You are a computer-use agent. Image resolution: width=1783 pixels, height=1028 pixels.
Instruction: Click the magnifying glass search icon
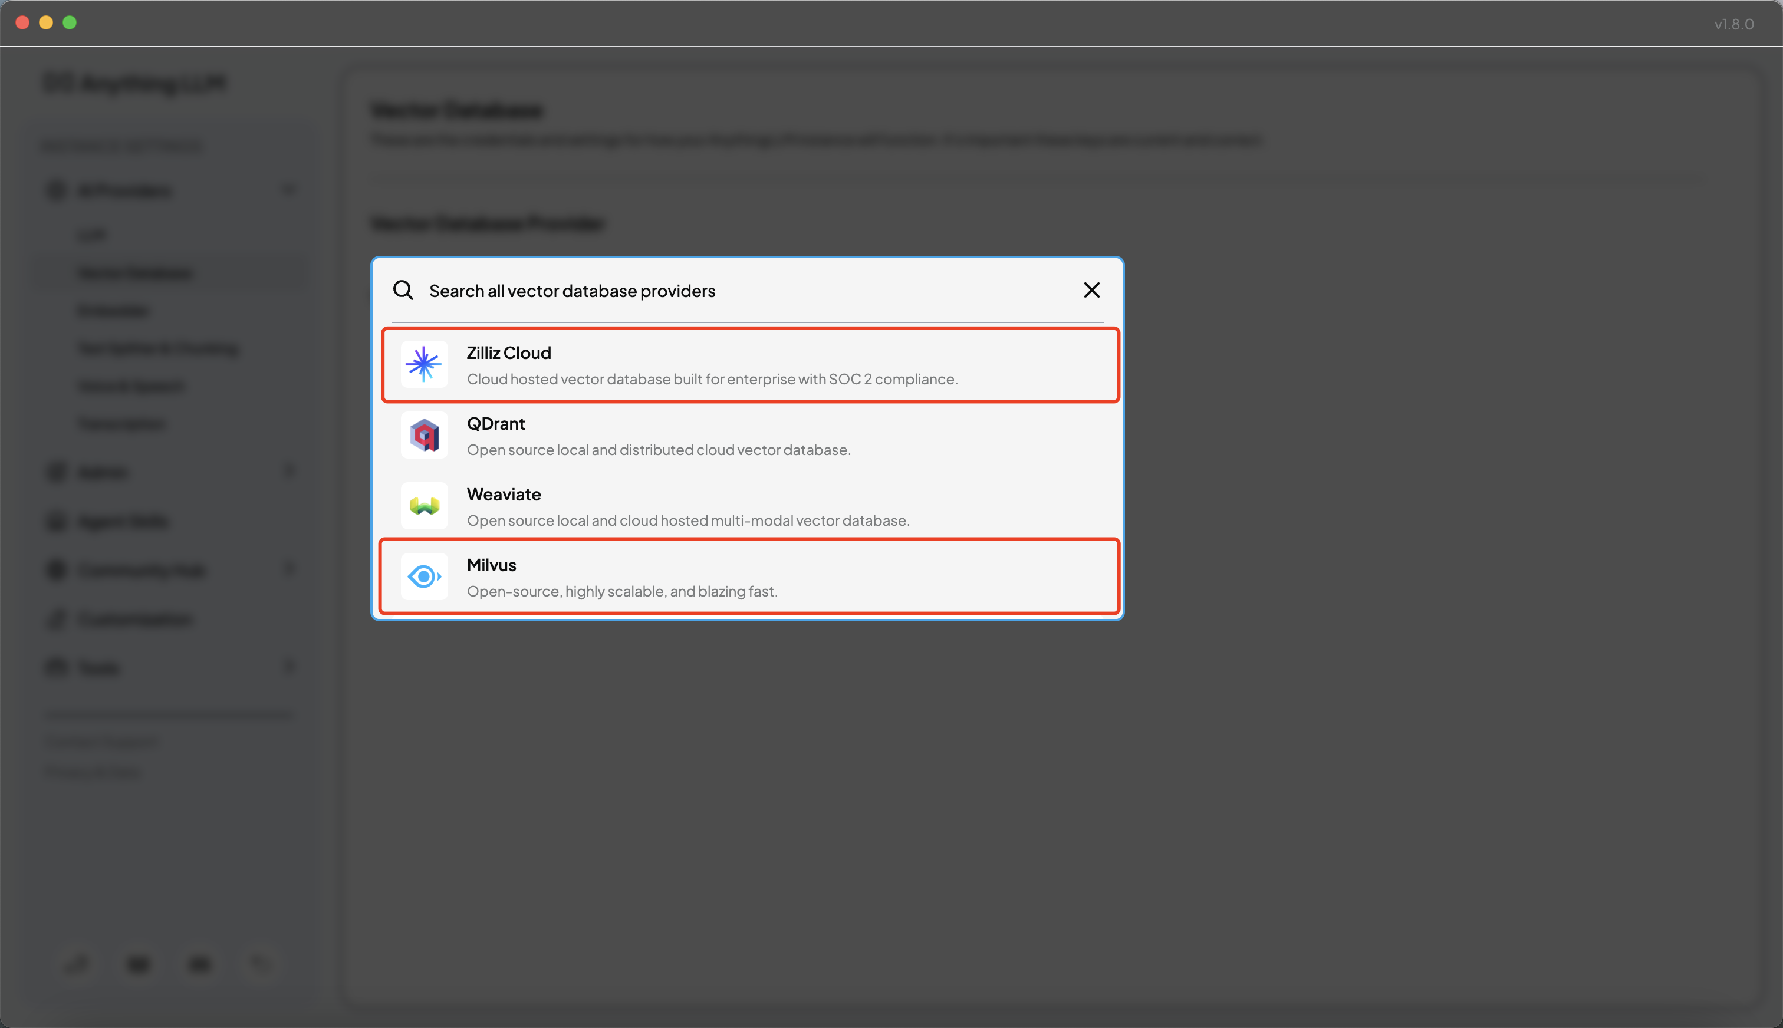point(403,290)
